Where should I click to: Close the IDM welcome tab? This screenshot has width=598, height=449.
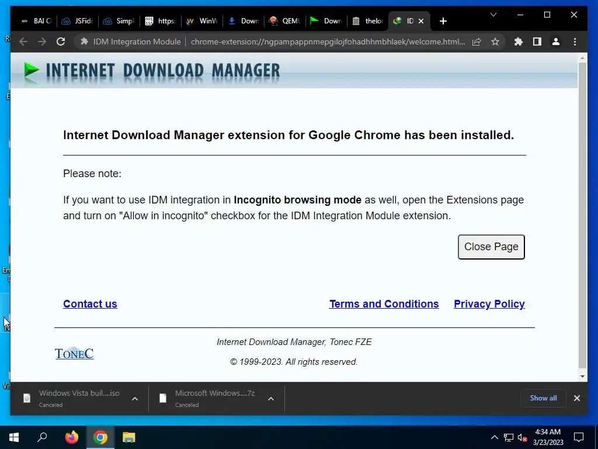(421, 21)
